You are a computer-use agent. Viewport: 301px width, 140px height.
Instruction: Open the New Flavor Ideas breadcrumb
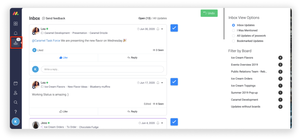pos(77,87)
